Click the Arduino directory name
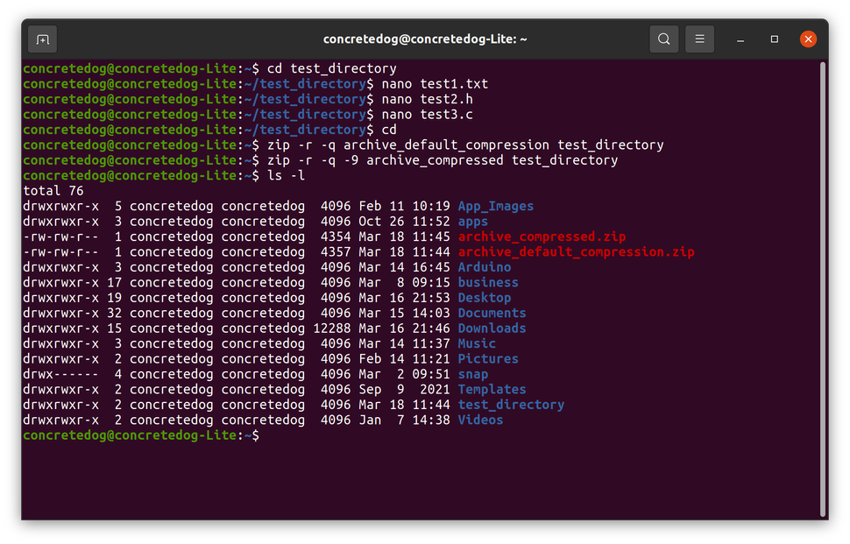Image resolution: width=850 pixels, height=544 pixels. [483, 267]
